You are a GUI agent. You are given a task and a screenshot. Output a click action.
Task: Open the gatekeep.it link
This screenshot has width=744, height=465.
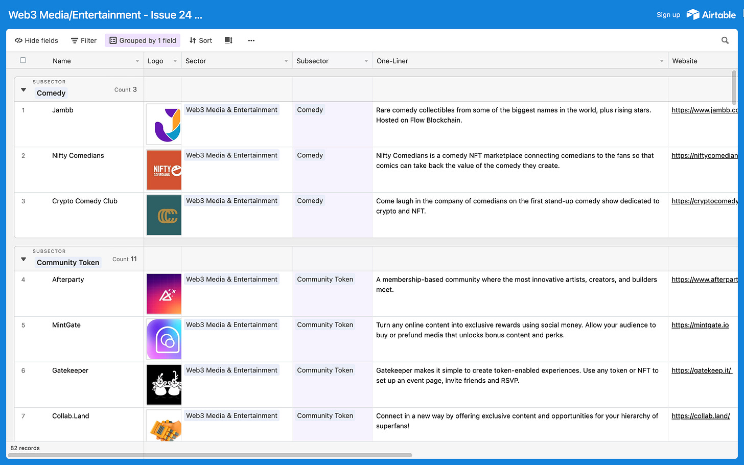coord(702,370)
